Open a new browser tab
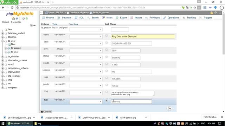Viewport: 225px width, 126px height. click(x=53, y=2)
